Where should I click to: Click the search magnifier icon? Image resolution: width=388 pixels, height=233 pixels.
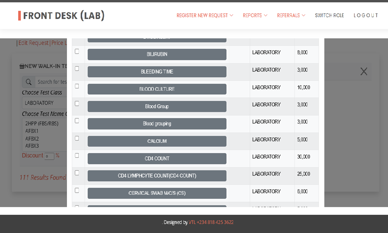point(29,82)
